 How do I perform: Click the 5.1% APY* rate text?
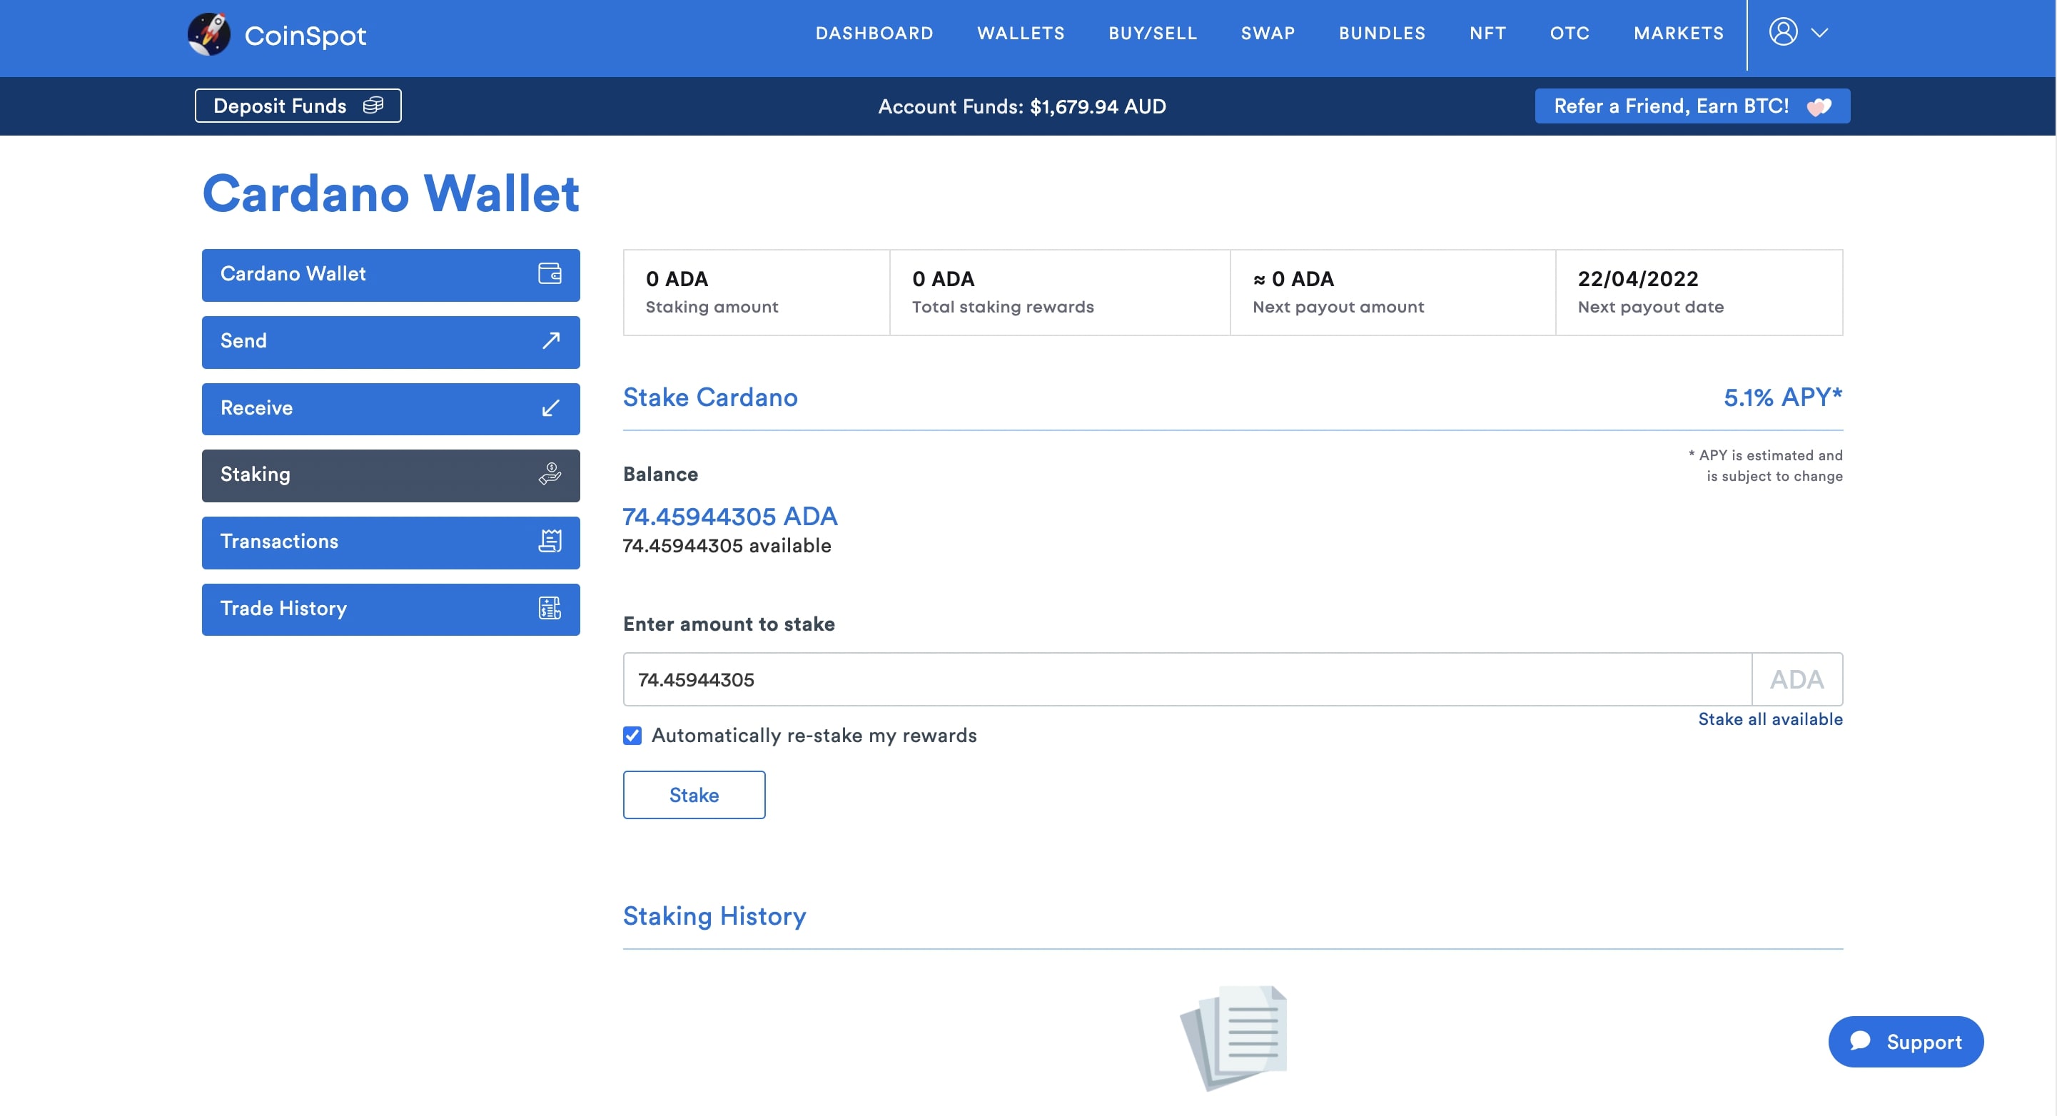pyautogui.click(x=1782, y=397)
